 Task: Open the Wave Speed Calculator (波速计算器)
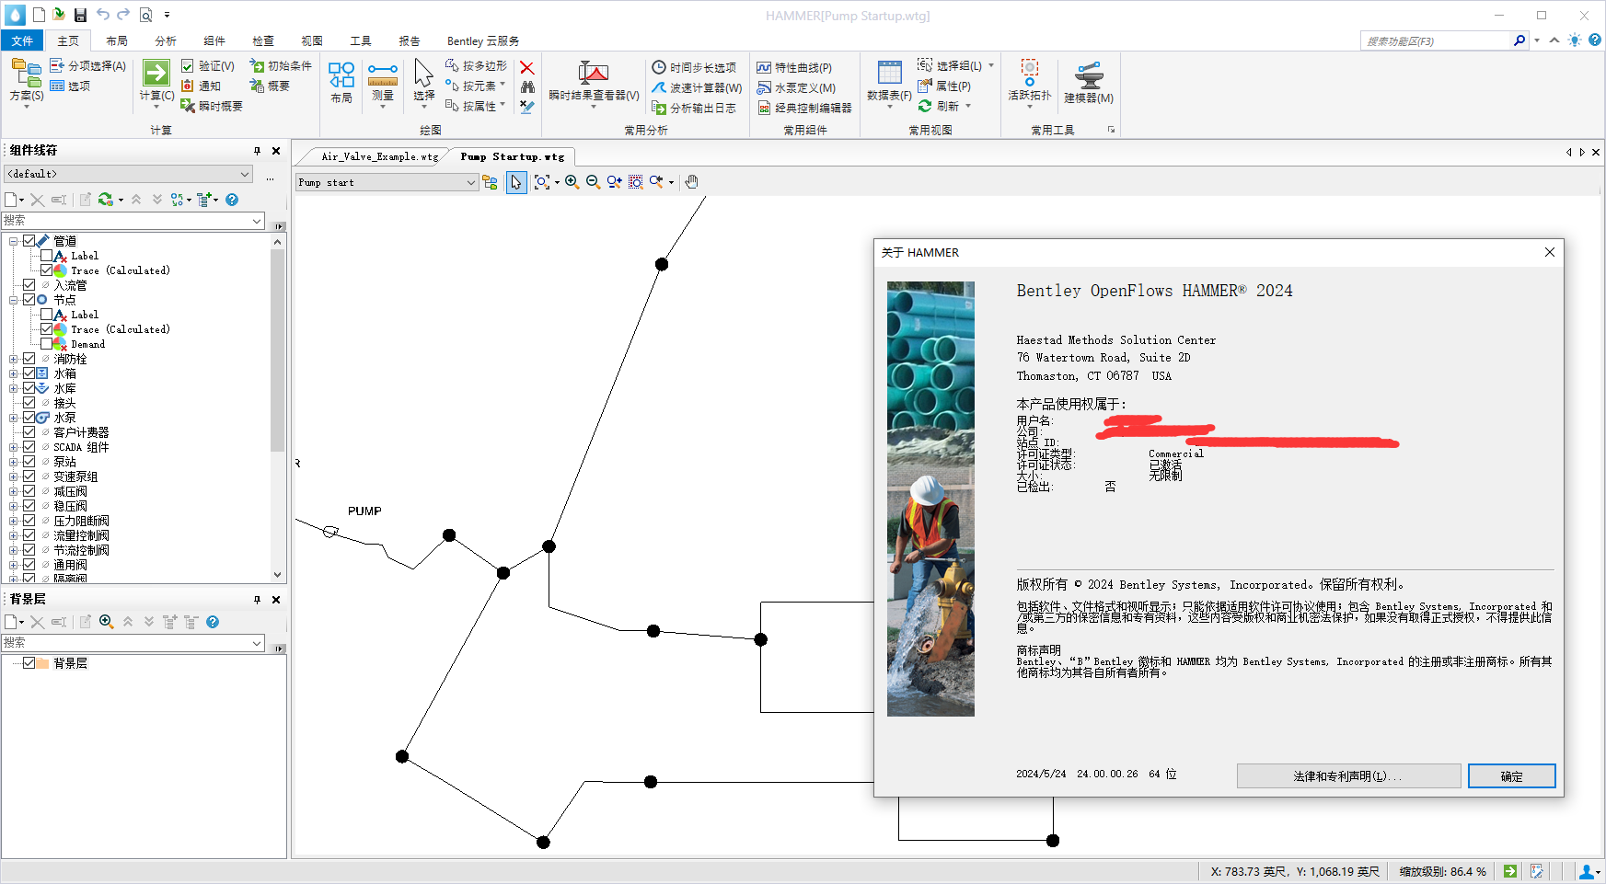697,88
